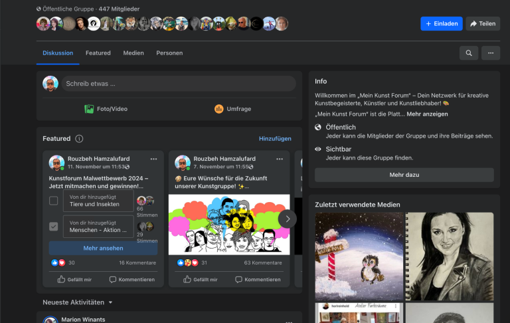Open Rouzbeh Hamzalufard name on 7. November post
This screenshot has height=323, width=510.
click(224, 159)
